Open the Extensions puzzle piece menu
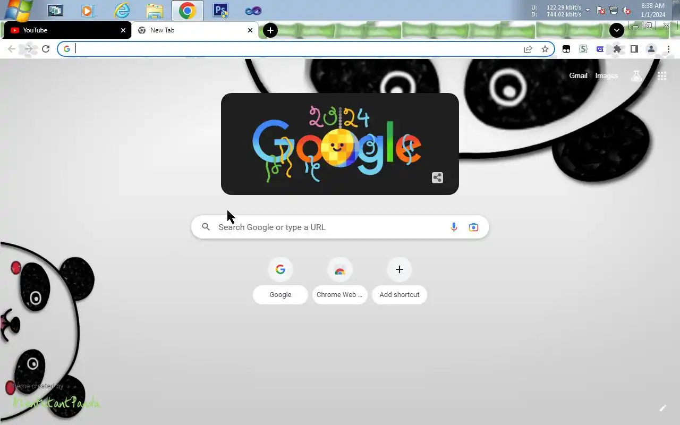 [x=617, y=49]
